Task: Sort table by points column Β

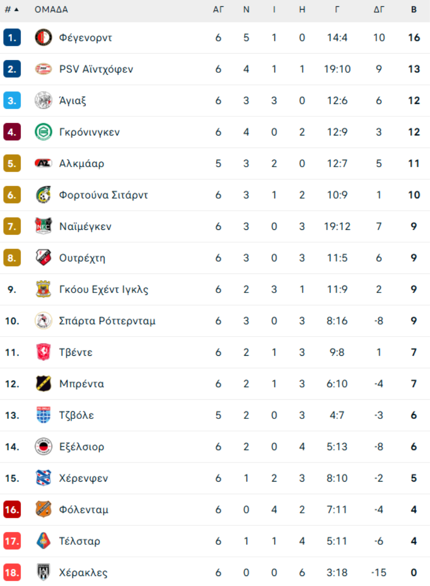Action: [414, 10]
